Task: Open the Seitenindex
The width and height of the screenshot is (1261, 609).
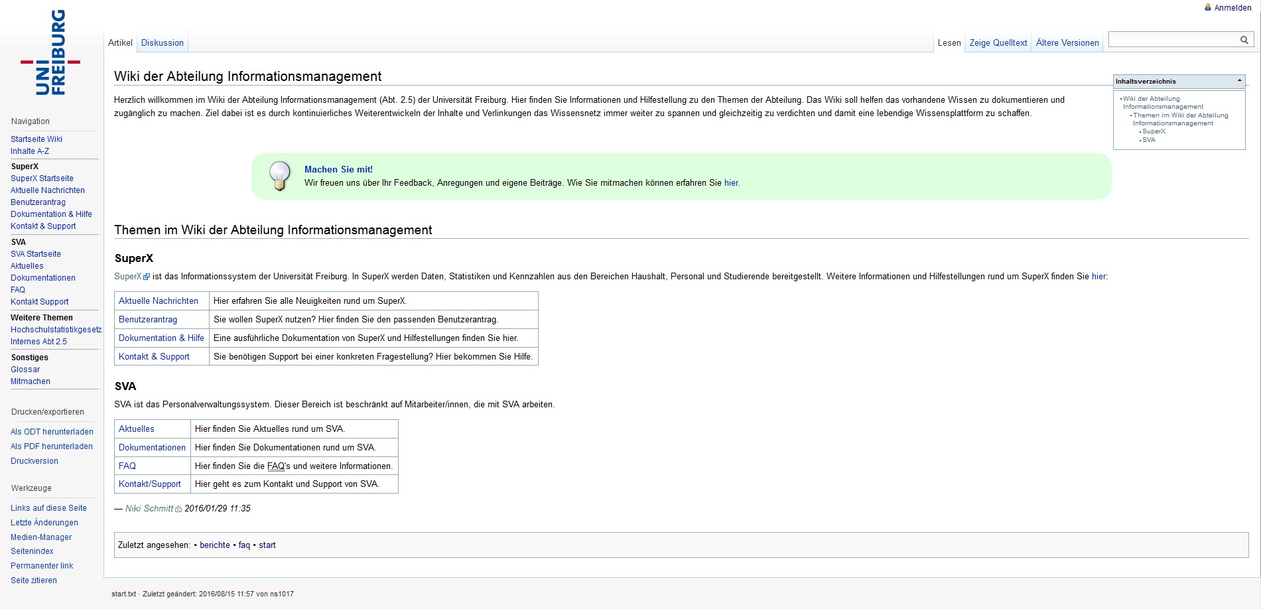Action: (x=32, y=551)
